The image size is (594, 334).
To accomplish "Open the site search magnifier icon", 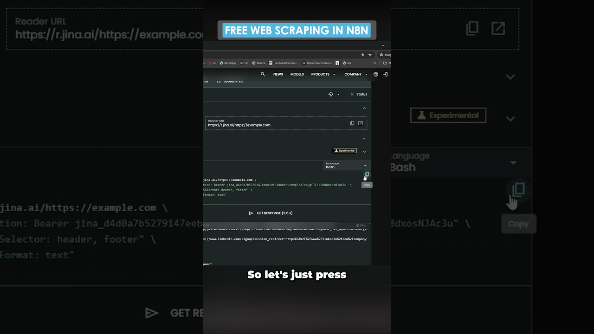I will pyautogui.click(x=263, y=74).
